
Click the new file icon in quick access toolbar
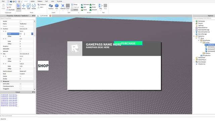click(8, 1)
